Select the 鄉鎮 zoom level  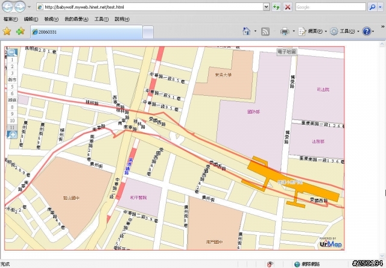pyautogui.click(x=12, y=101)
